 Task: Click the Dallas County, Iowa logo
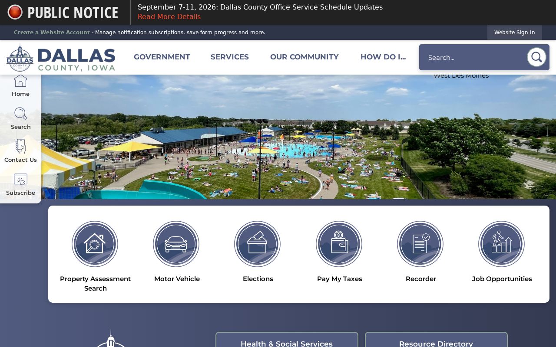(x=61, y=58)
